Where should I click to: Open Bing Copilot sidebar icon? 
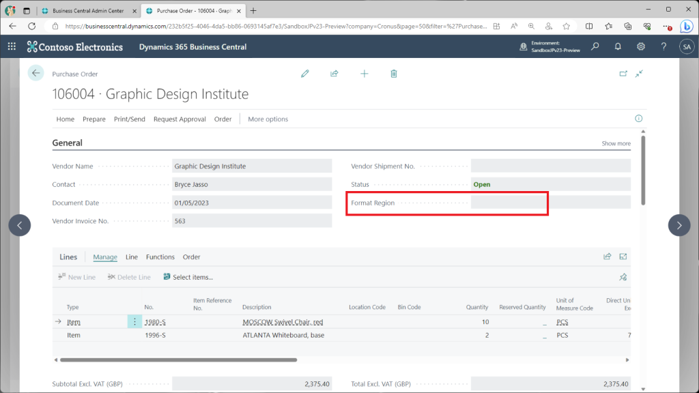(687, 27)
